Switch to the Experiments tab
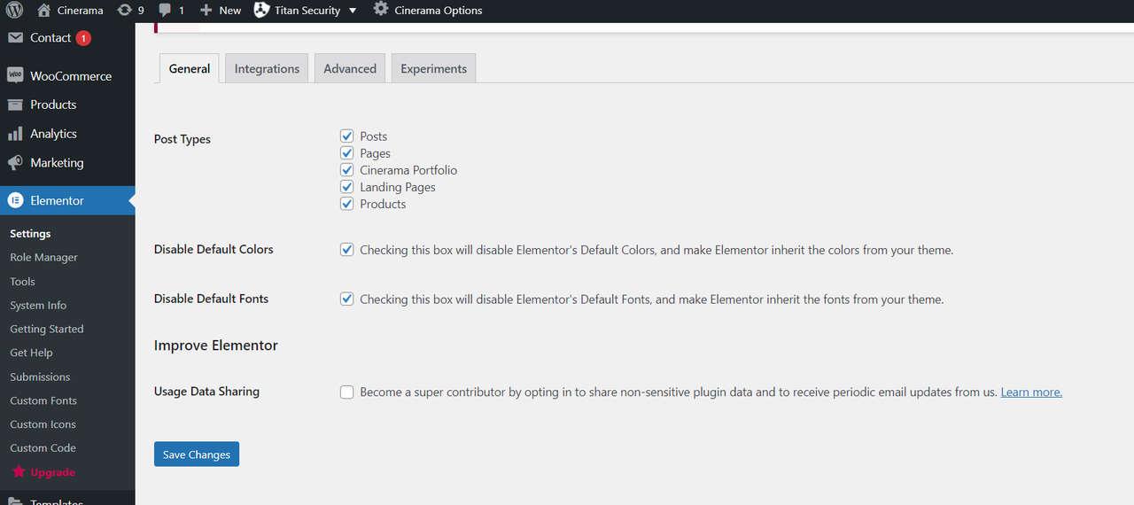 tap(433, 68)
